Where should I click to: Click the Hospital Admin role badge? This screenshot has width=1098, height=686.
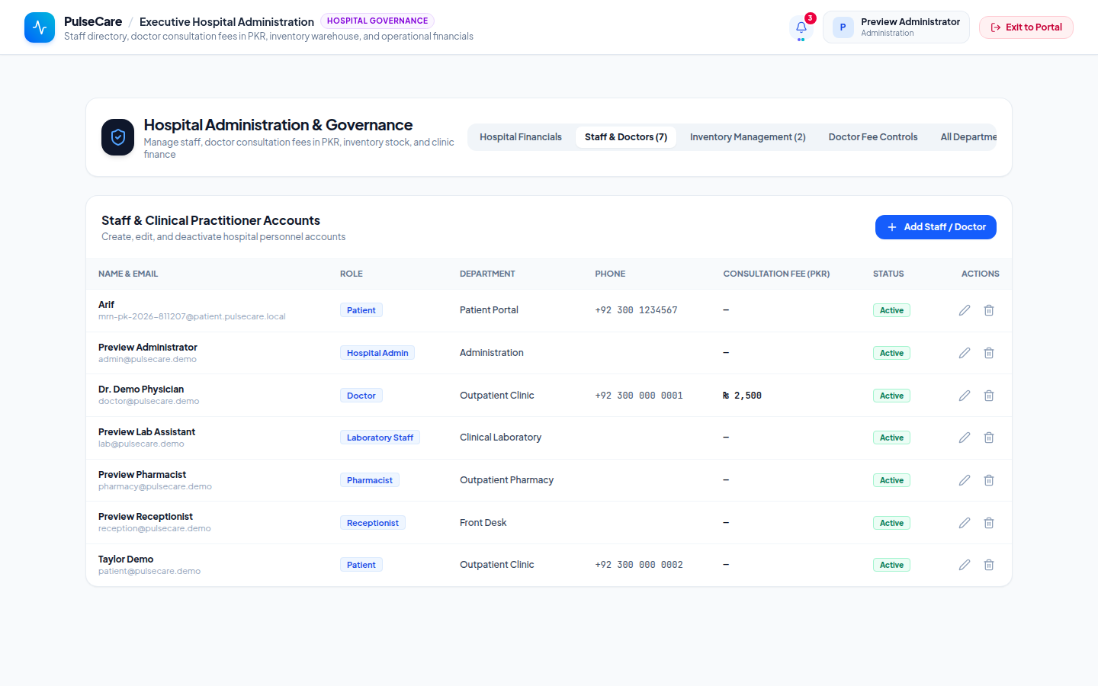click(x=377, y=353)
